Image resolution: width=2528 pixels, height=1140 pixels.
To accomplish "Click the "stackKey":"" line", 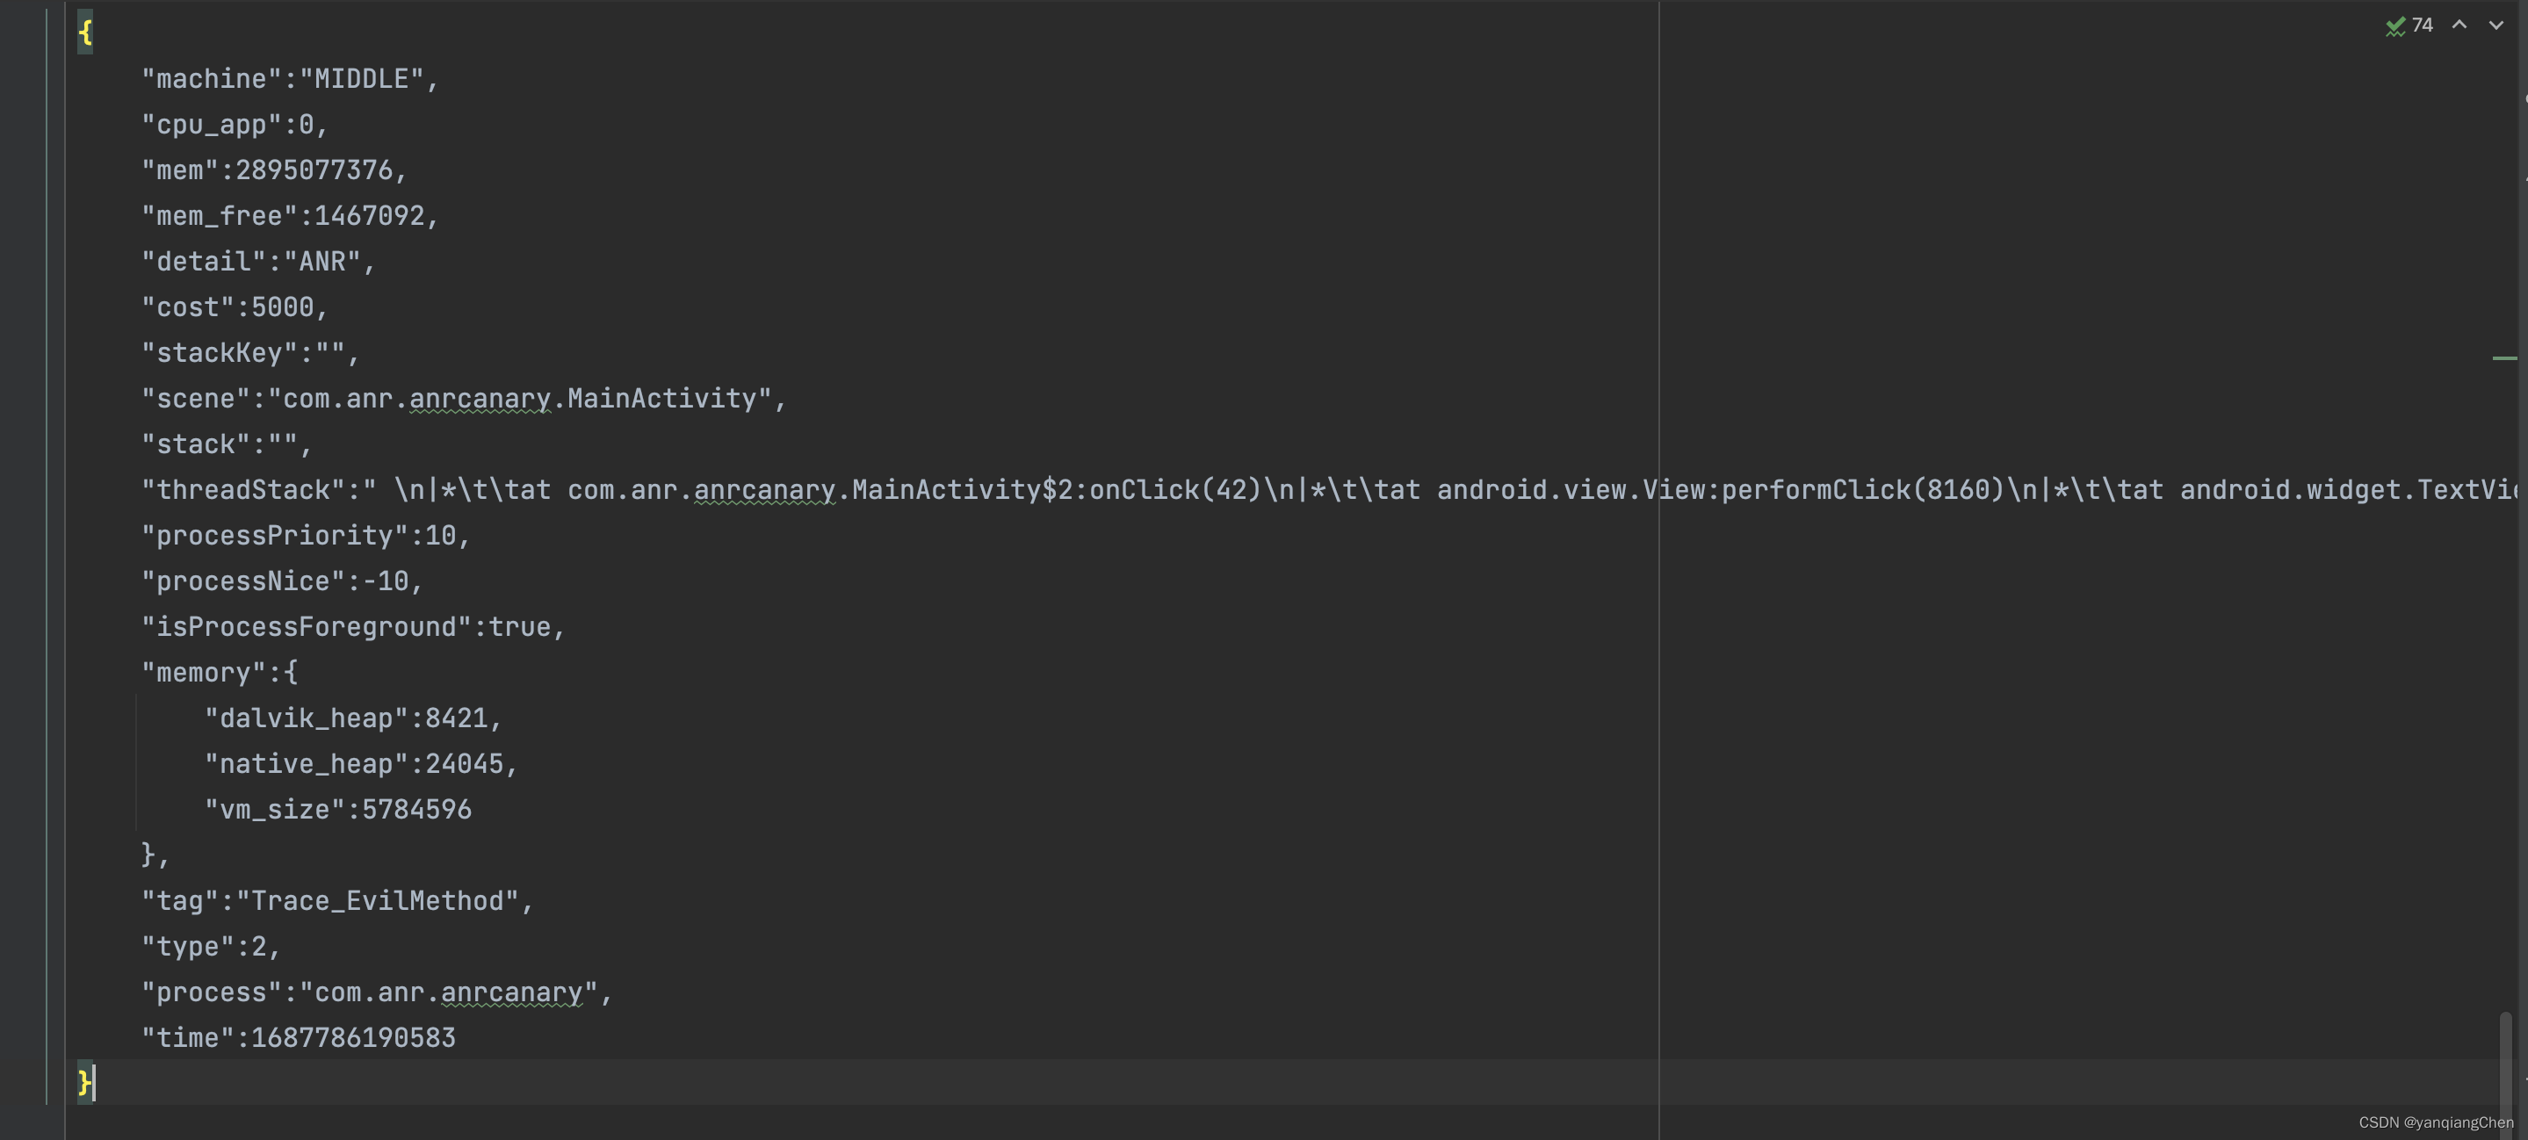I will point(250,352).
